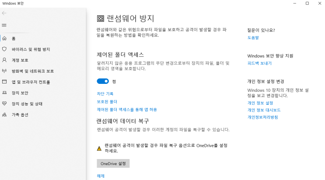Click the 개인 정보 설정 변경 heading
This screenshot has width=325, height=180.
266,81
